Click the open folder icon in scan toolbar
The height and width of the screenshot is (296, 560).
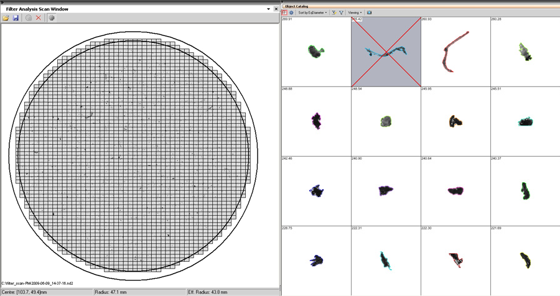(x=6, y=18)
